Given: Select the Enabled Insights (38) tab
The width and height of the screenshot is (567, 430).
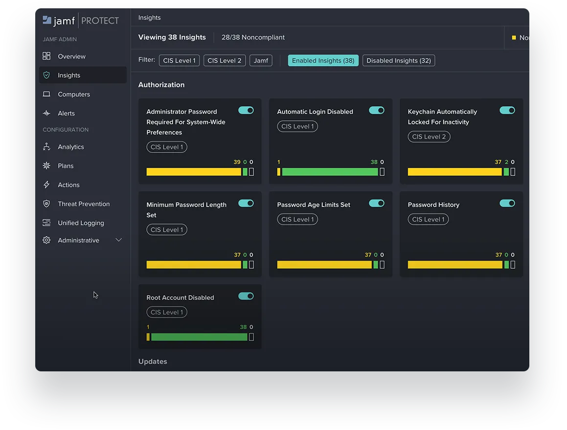Looking at the screenshot, I should pos(323,61).
